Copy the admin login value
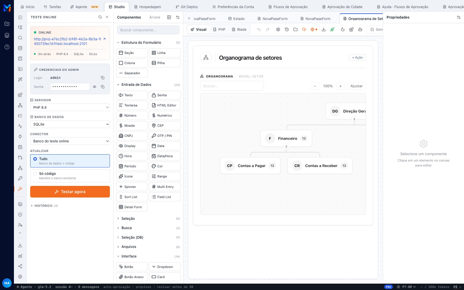This screenshot has width=464, height=290. click(103, 78)
